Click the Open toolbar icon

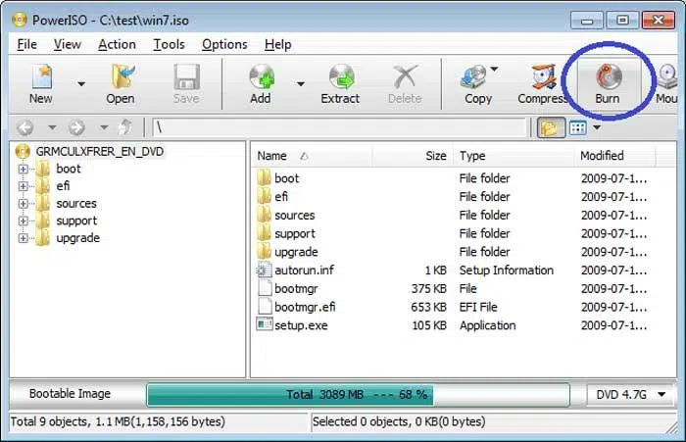pos(121,84)
